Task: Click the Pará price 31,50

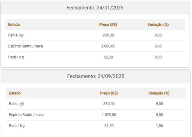Action: click(109, 126)
